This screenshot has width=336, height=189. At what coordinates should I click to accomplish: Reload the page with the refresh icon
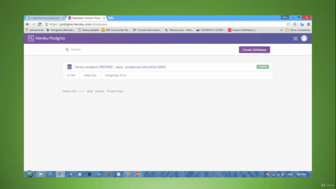[40, 24]
